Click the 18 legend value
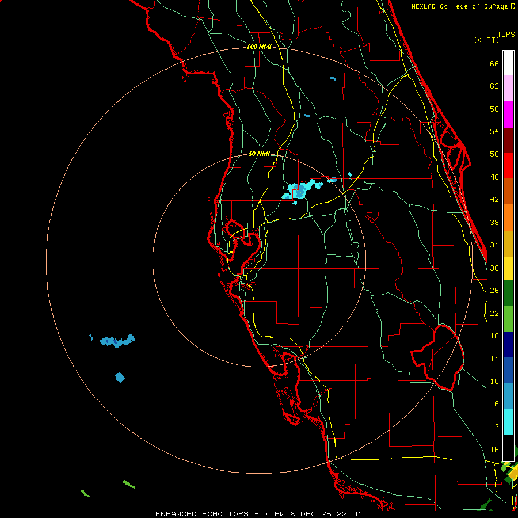Viewport: 518px width, 518px height. coord(494,336)
